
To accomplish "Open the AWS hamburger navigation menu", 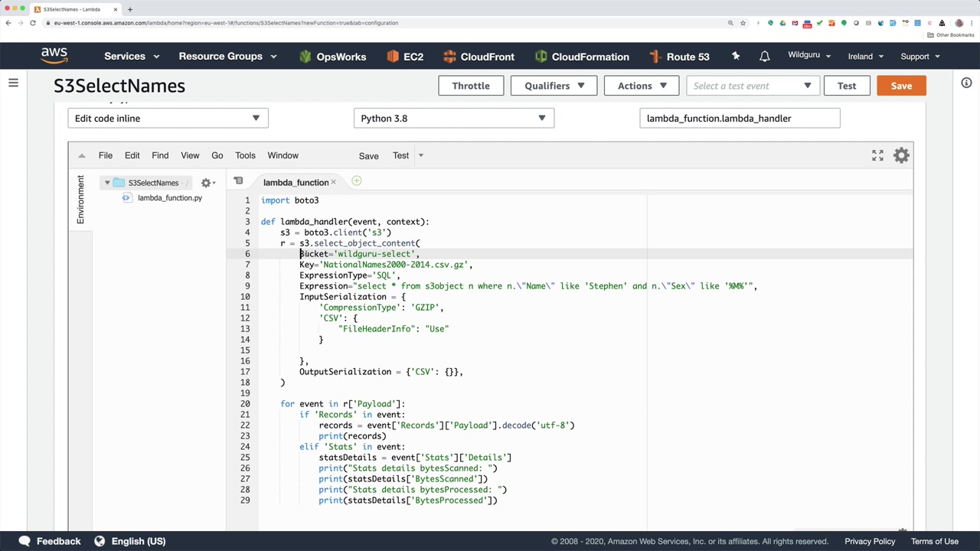I will click(13, 83).
